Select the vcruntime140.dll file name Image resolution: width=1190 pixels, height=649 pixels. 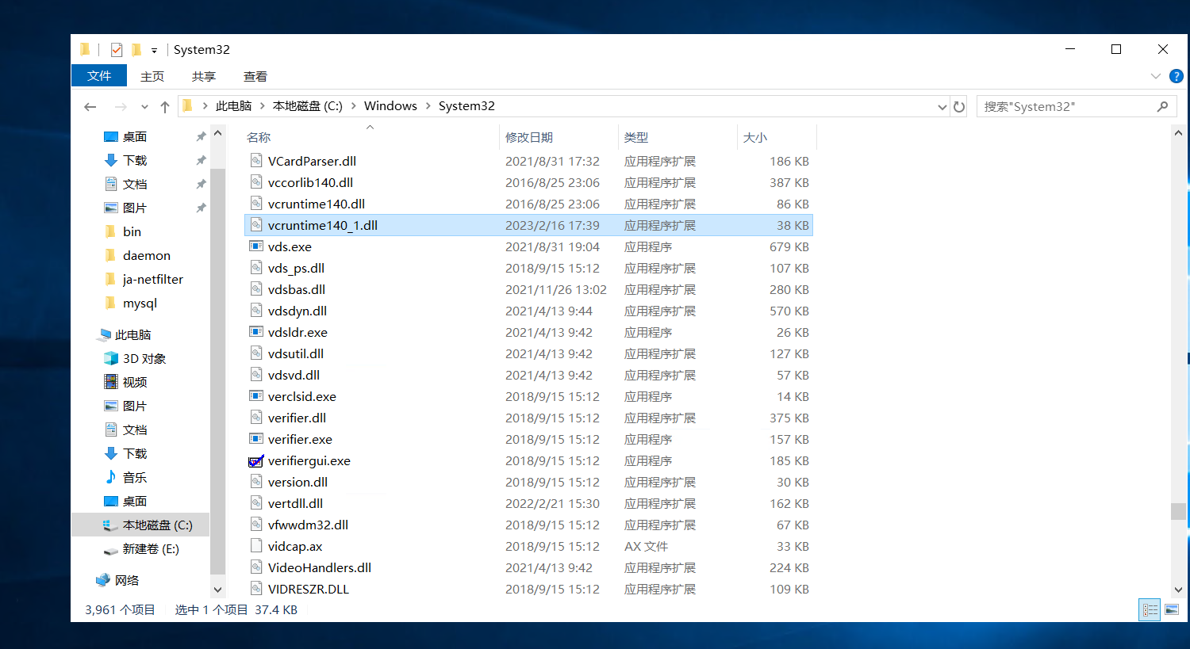click(x=317, y=204)
